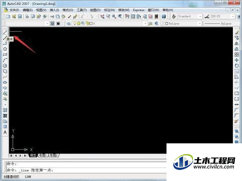Click the Match Properties brush icon
Viewport: 242px width, 181px height.
pos(70,16)
